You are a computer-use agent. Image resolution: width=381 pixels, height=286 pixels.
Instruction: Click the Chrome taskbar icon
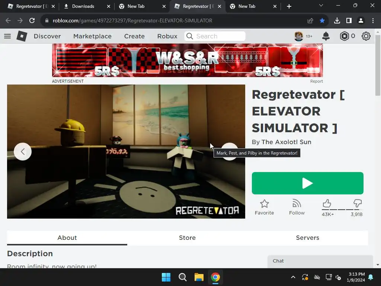pos(215,277)
